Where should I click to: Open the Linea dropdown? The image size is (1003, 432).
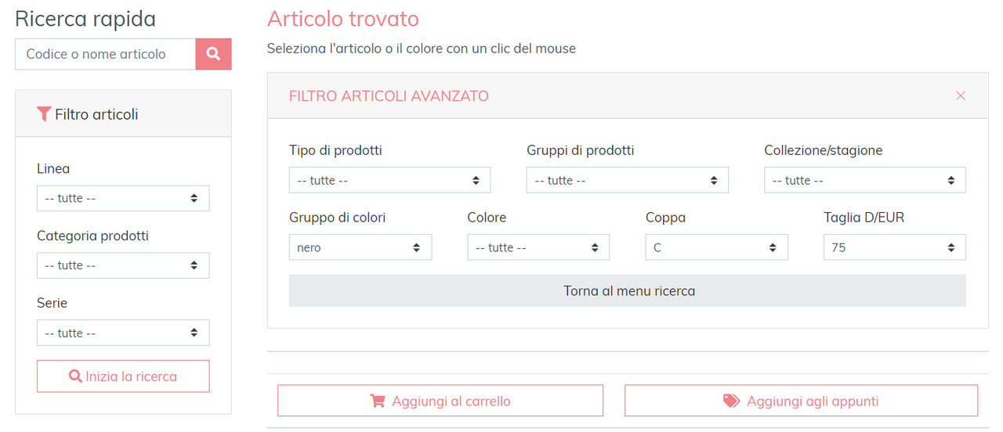click(x=123, y=199)
